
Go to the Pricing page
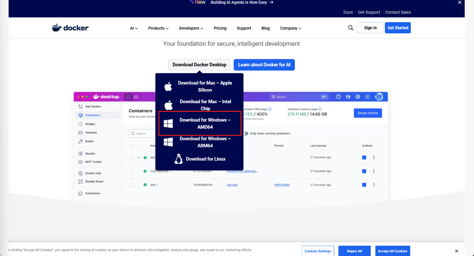click(x=220, y=28)
